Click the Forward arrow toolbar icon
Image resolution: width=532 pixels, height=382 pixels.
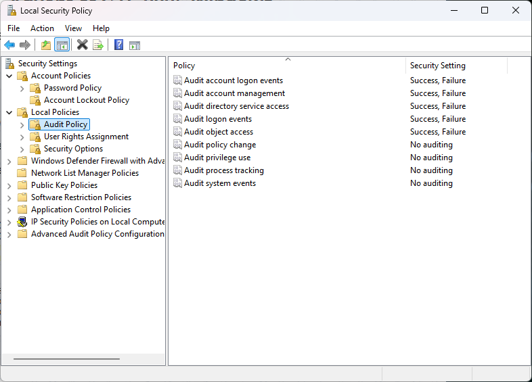tap(25, 45)
